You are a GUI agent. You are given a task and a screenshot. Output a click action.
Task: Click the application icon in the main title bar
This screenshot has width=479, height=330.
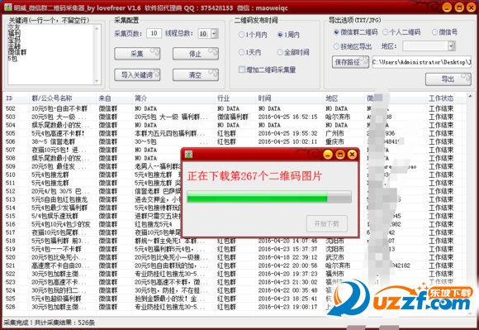[7, 7]
